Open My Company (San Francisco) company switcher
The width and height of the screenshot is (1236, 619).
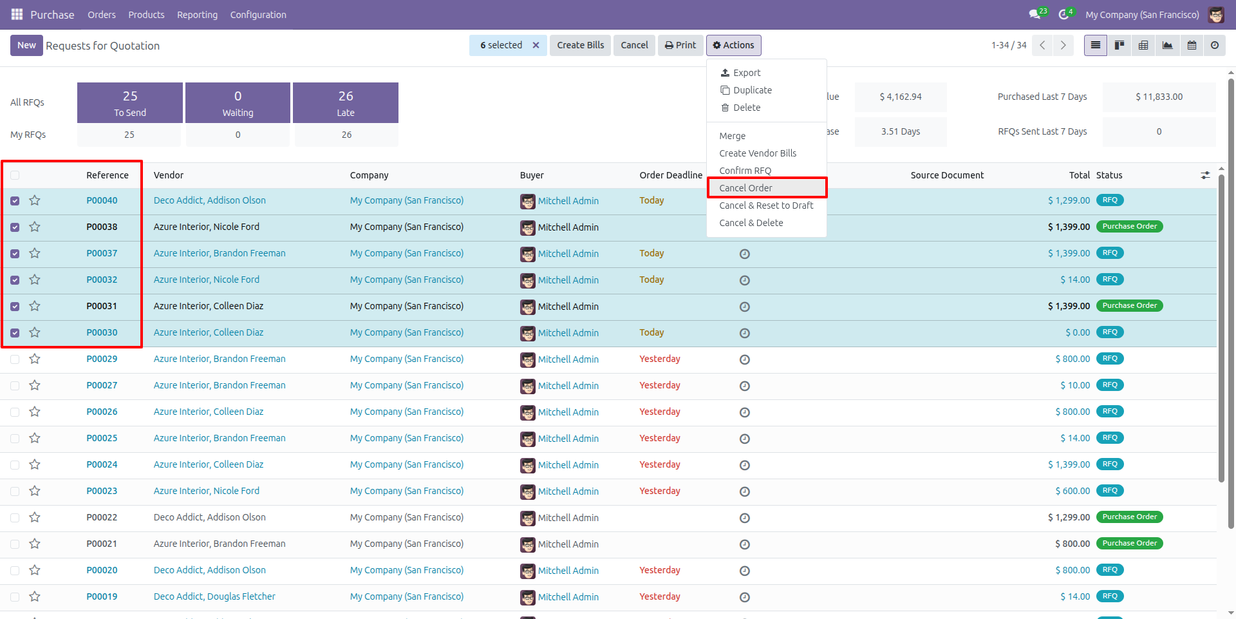(x=1142, y=14)
